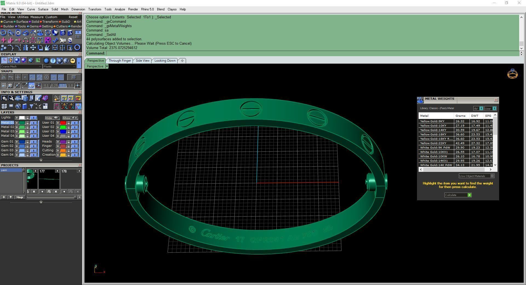Open settings gears icon in Info & Settings
This screenshot has width=526, height=285.
tap(4, 98)
